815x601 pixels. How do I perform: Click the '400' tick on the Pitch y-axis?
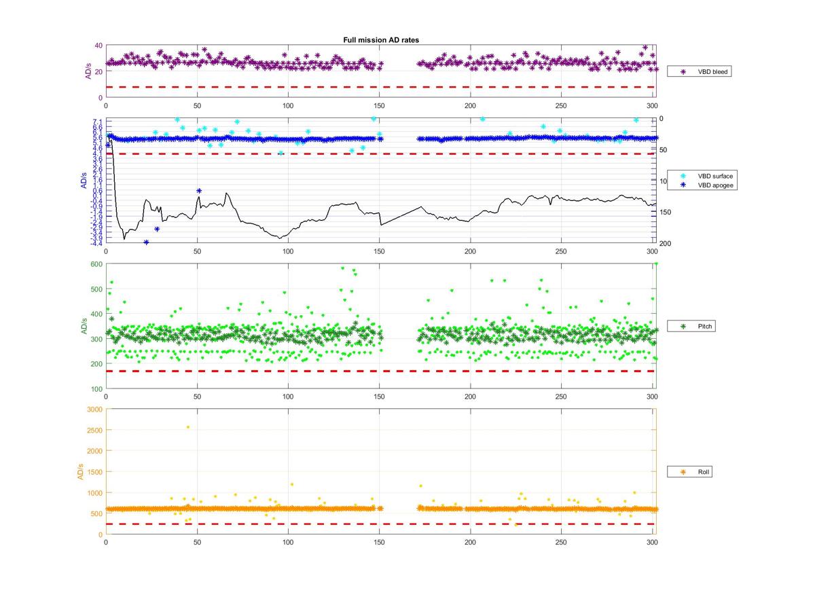[x=97, y=314]
